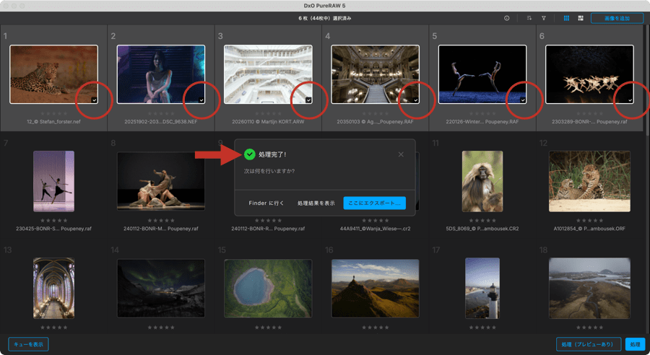650x355 pixels.
Task: Switch to the small grid view
Action: [566, 18]
